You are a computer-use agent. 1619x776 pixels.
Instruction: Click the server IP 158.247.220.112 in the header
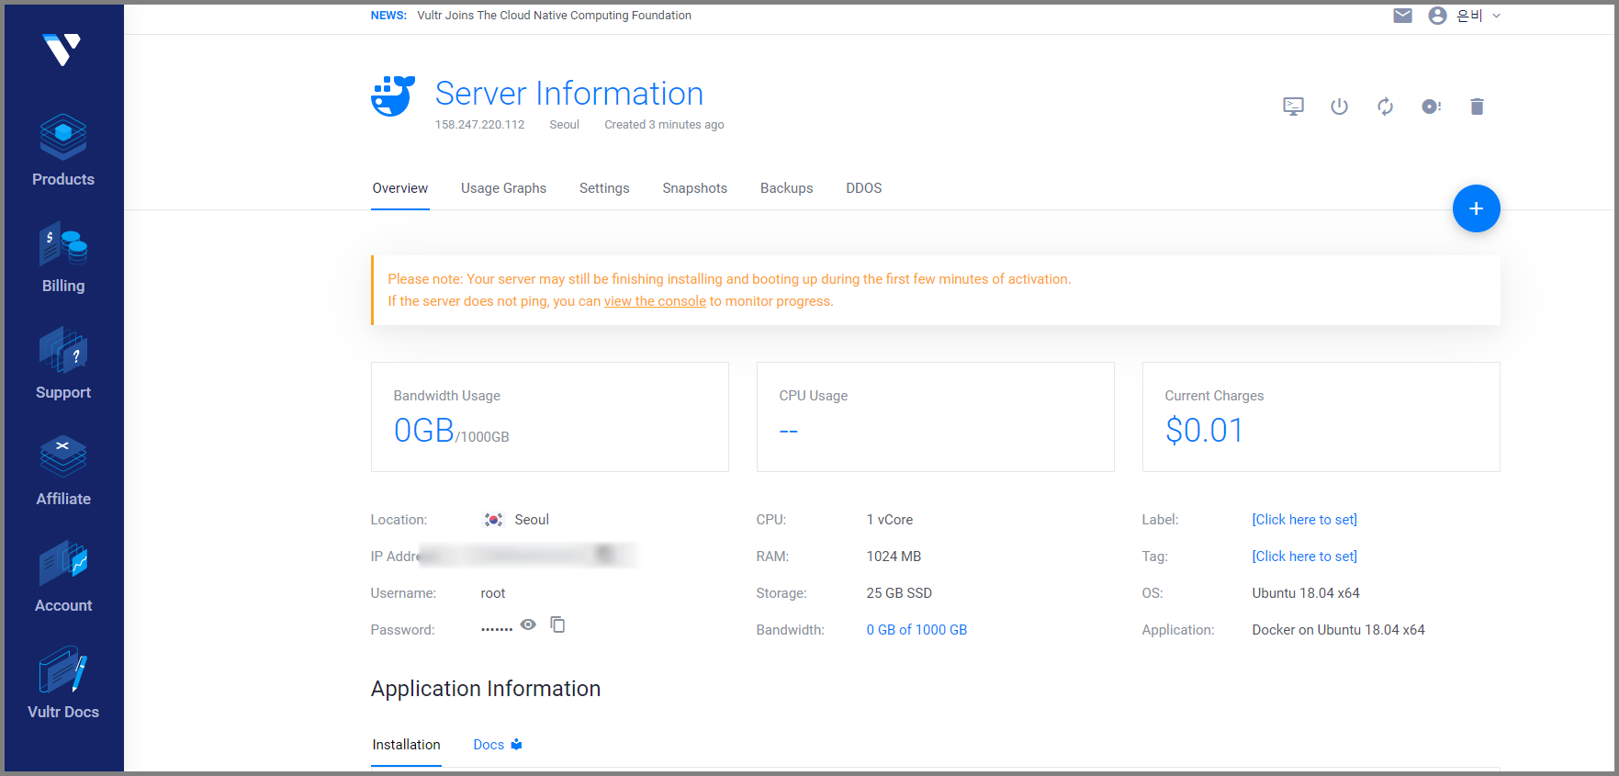(x=479, y=125)
